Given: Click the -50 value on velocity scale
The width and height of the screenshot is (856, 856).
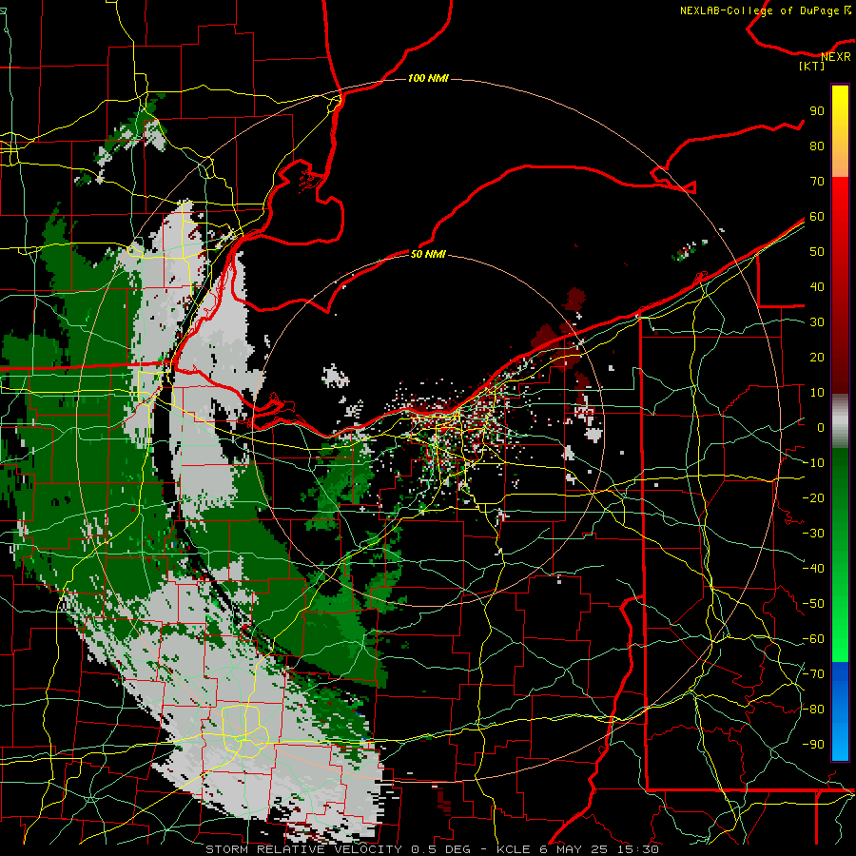Looking at the screenshot, I should pyautogui.click(x=813, y=604).
